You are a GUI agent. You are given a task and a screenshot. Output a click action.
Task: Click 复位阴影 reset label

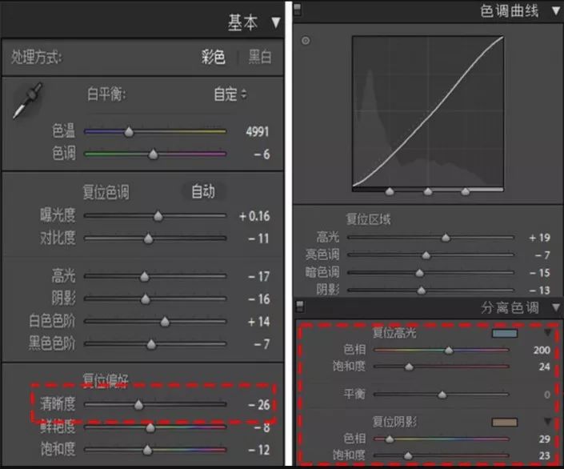point(394,422)
